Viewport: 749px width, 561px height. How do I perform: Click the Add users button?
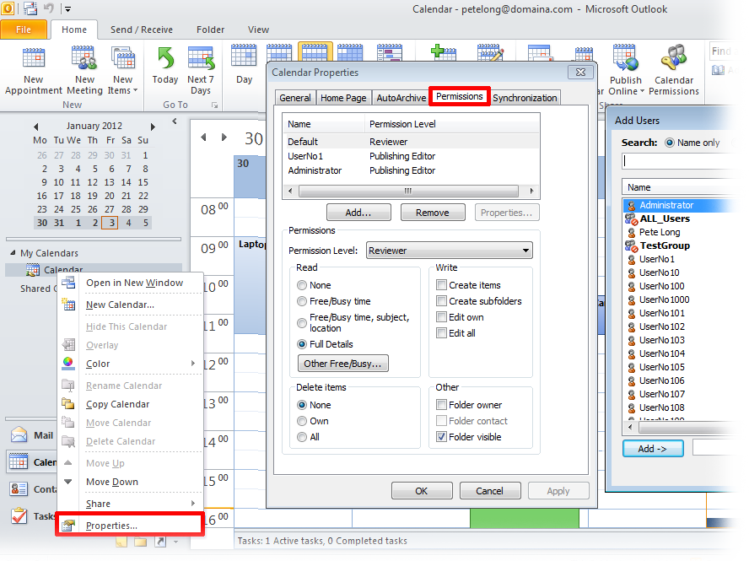358,212
